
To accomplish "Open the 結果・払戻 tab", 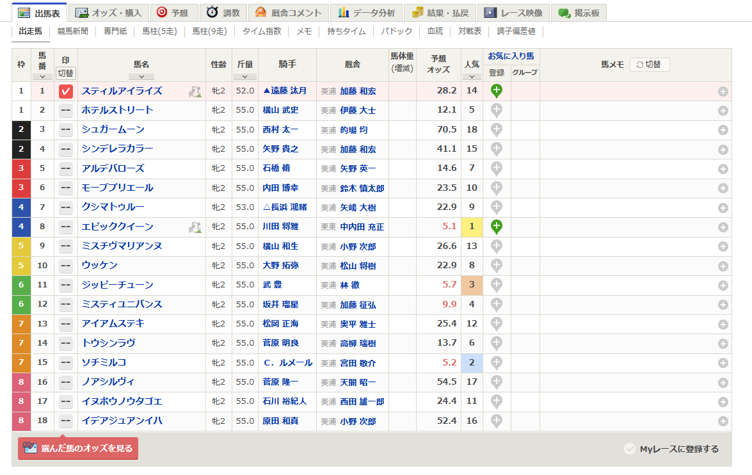I will click(x=440, y=13).
